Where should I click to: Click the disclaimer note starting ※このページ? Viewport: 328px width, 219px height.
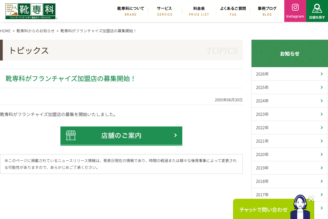(121, 164)
